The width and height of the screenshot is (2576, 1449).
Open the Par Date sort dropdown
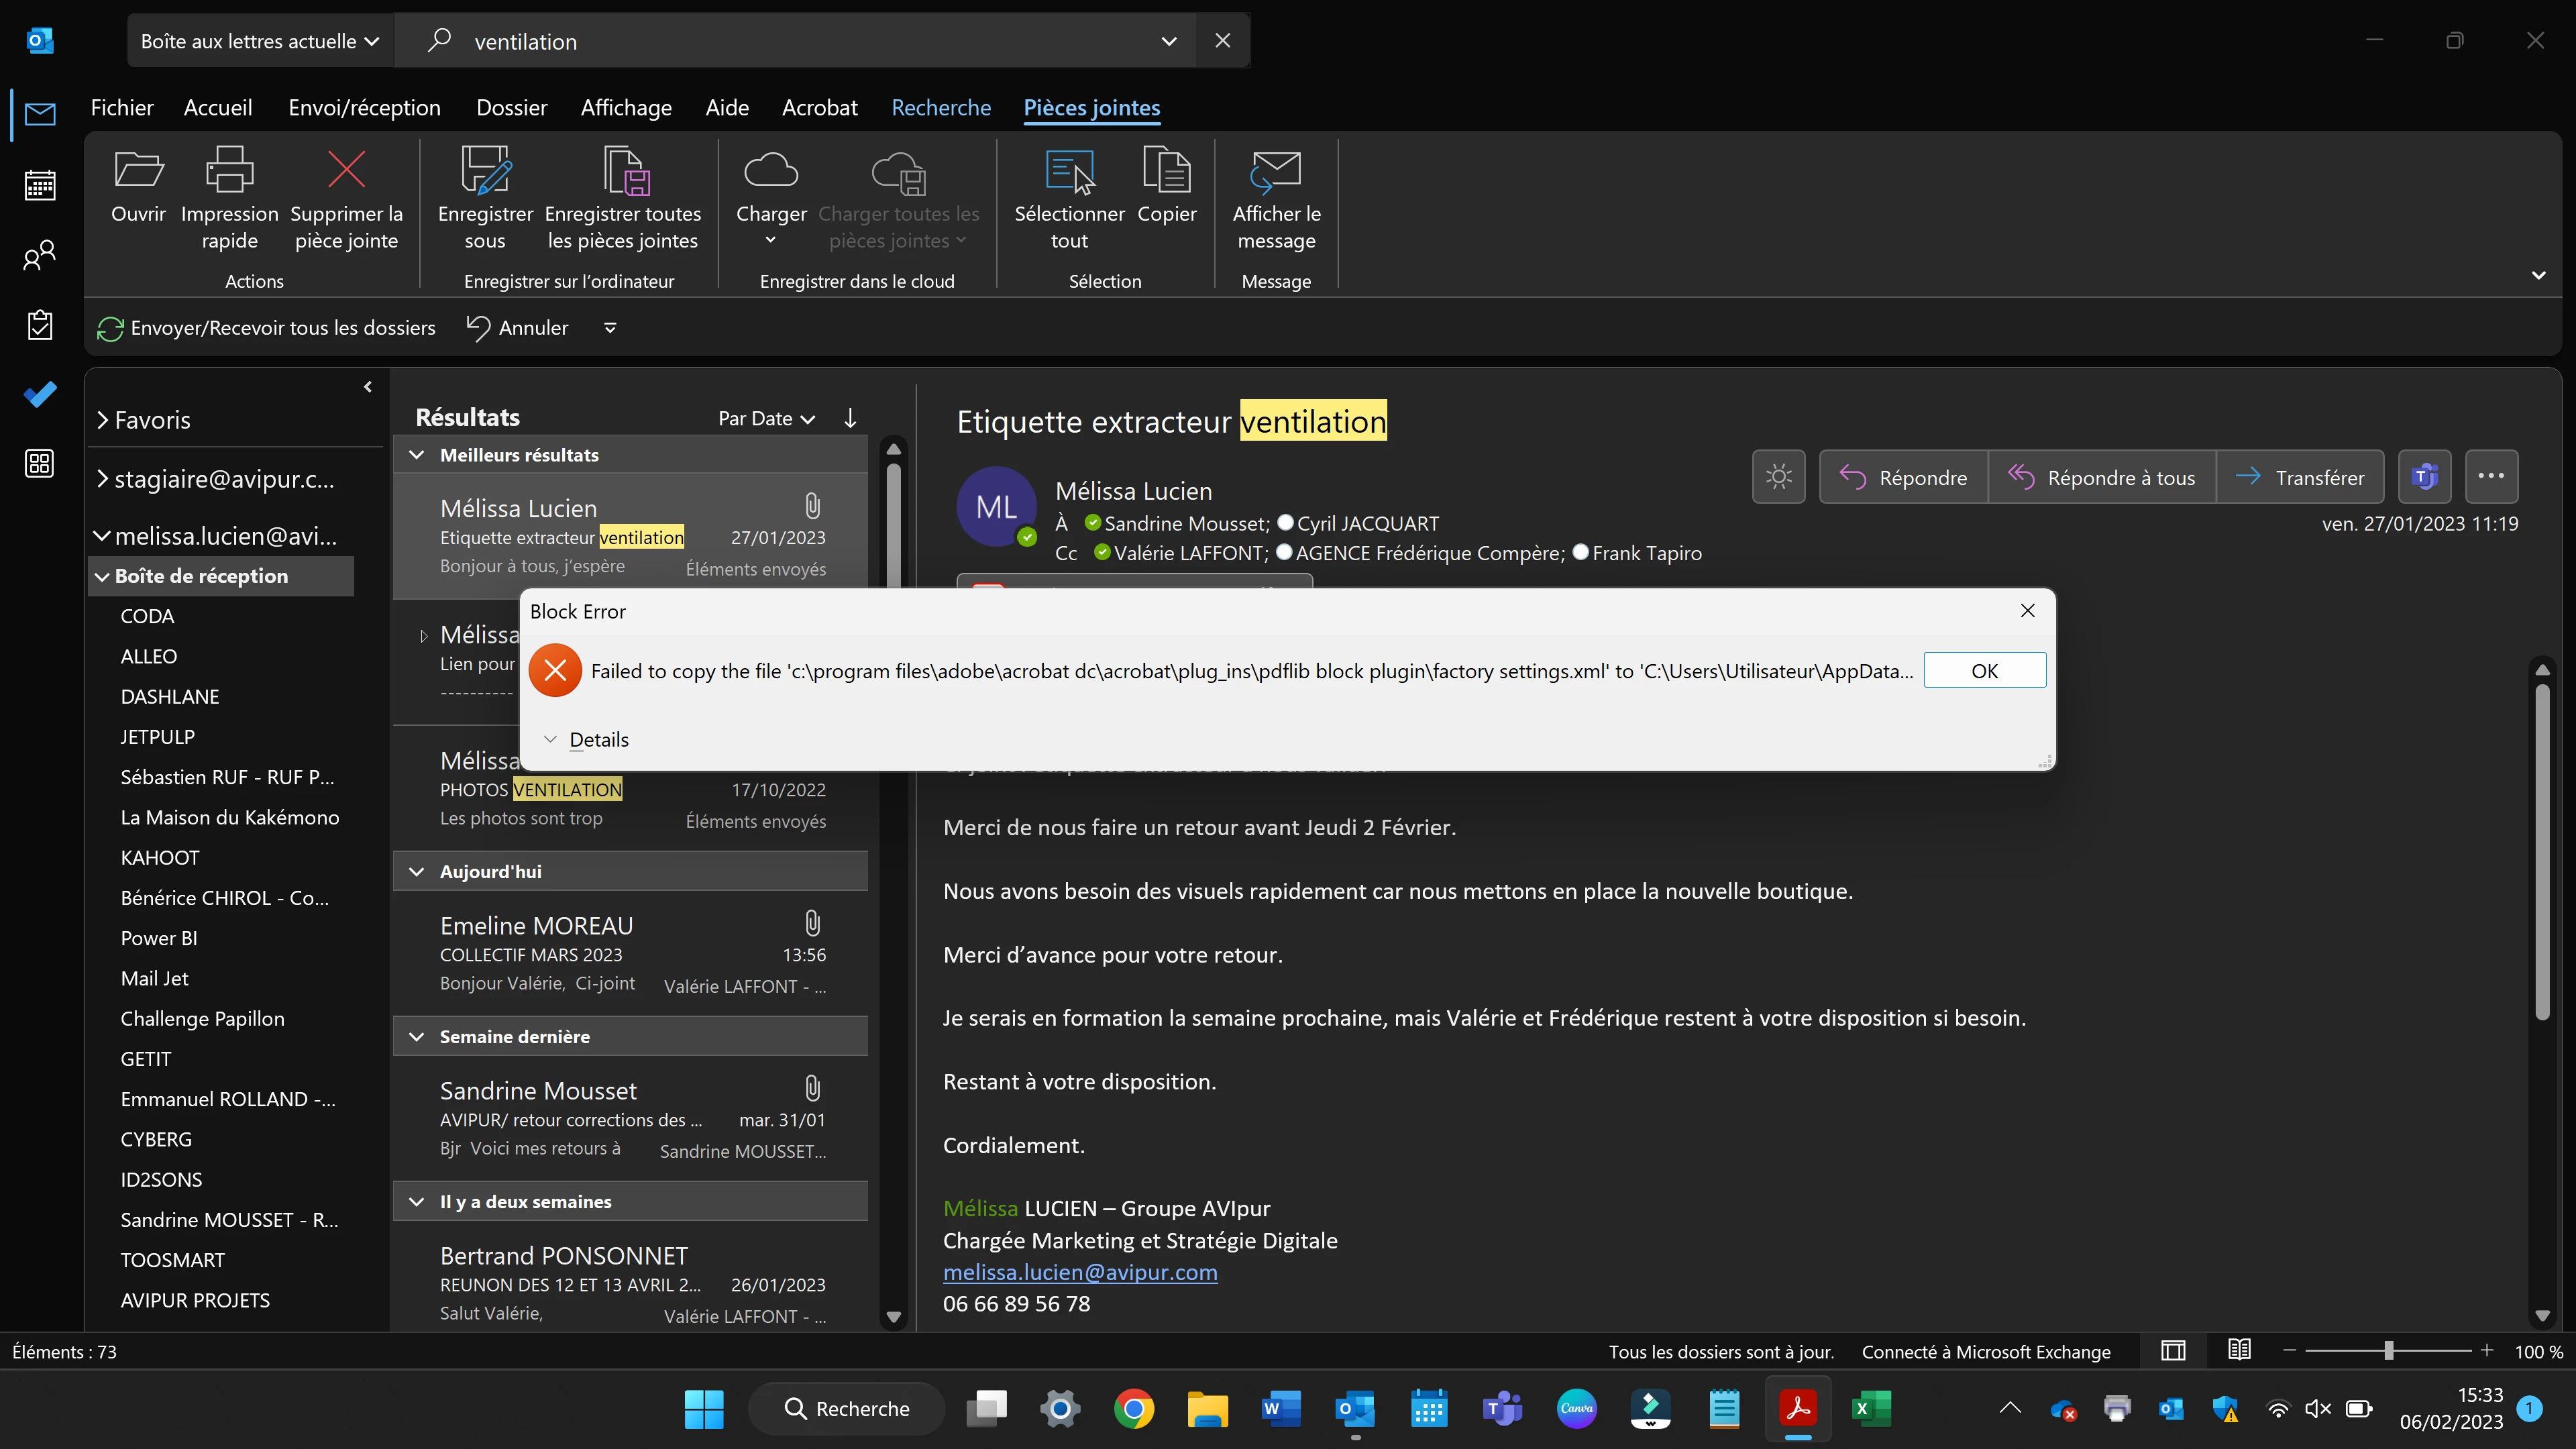tap(766, 418)
